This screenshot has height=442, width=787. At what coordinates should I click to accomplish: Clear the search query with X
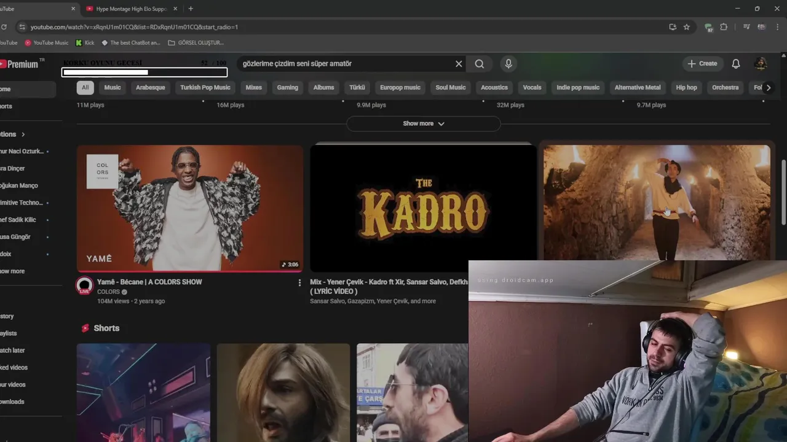point(459,64)
